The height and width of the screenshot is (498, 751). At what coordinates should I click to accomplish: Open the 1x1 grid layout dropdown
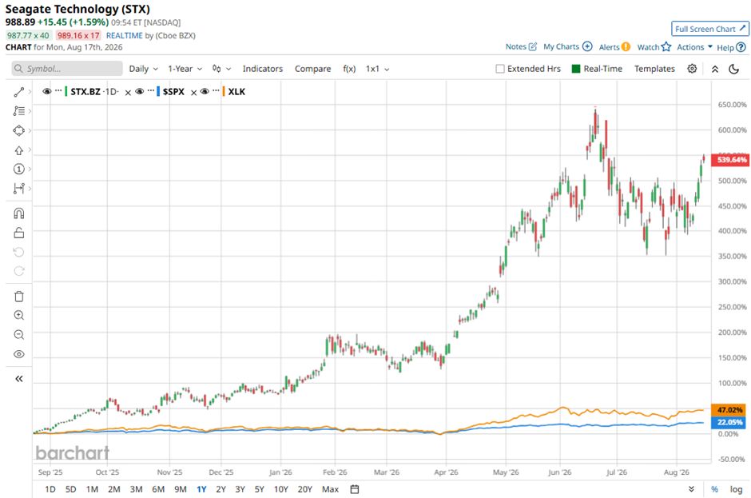point(377,69)
